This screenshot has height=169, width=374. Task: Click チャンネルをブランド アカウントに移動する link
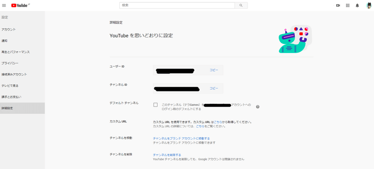[181, 139]
